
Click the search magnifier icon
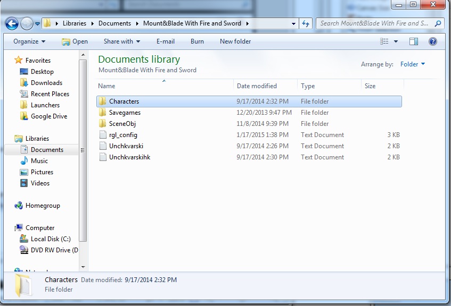[438, 23]
